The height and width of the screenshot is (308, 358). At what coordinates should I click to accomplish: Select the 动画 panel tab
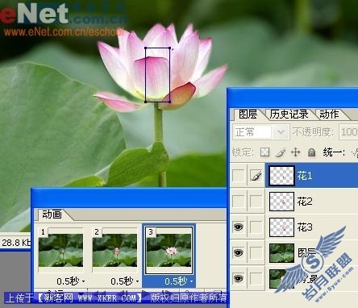(x=52, y=214)
